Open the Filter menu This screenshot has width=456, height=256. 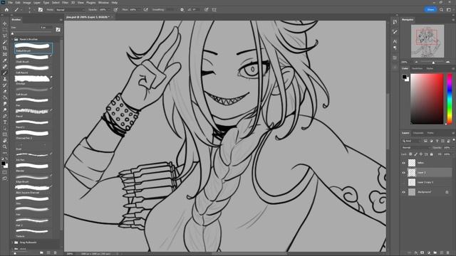tap(65, 3)
